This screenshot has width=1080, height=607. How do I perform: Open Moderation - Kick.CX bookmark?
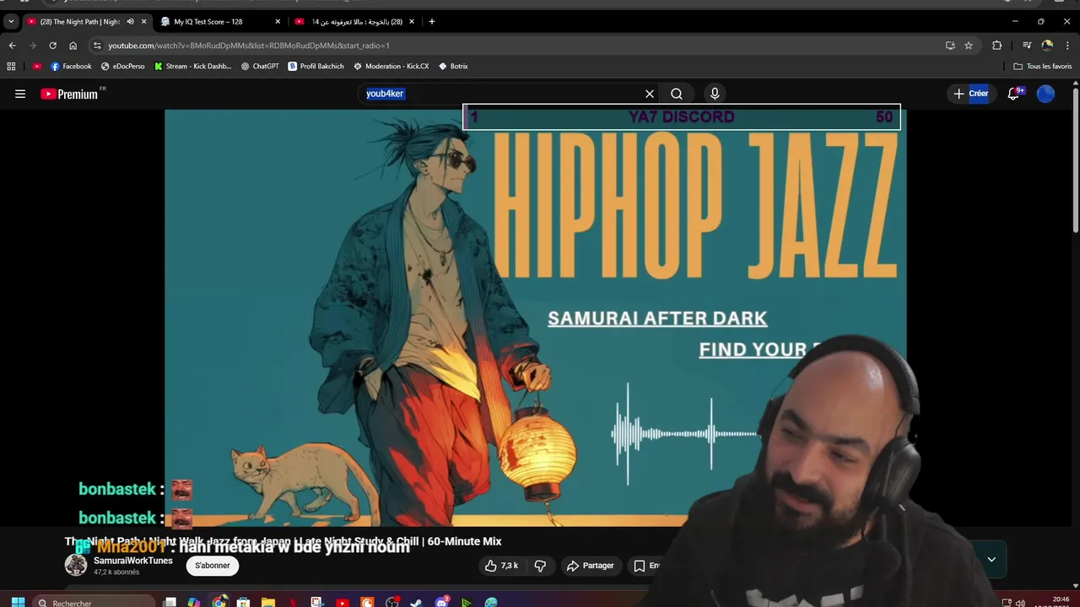[x=391, y=67]
